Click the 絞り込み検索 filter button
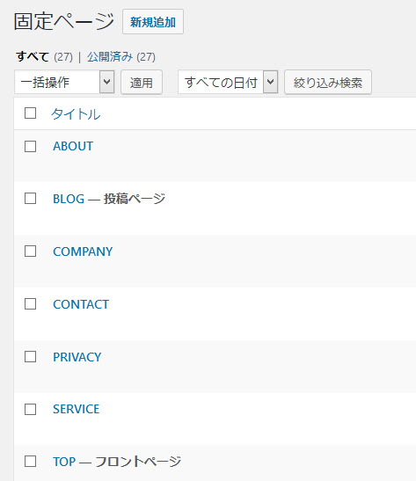 pos(328,82)
